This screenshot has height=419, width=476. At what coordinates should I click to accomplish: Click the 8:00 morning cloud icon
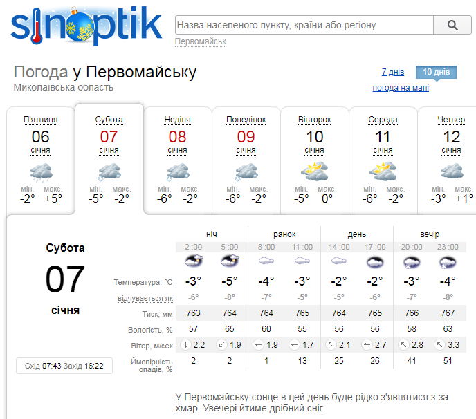pyautogui.click(x=266, y=261)
